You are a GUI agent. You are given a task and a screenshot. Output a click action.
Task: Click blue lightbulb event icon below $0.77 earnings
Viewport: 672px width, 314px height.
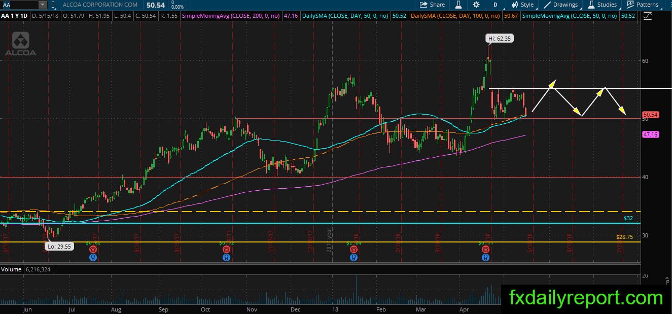coord(485,257)
